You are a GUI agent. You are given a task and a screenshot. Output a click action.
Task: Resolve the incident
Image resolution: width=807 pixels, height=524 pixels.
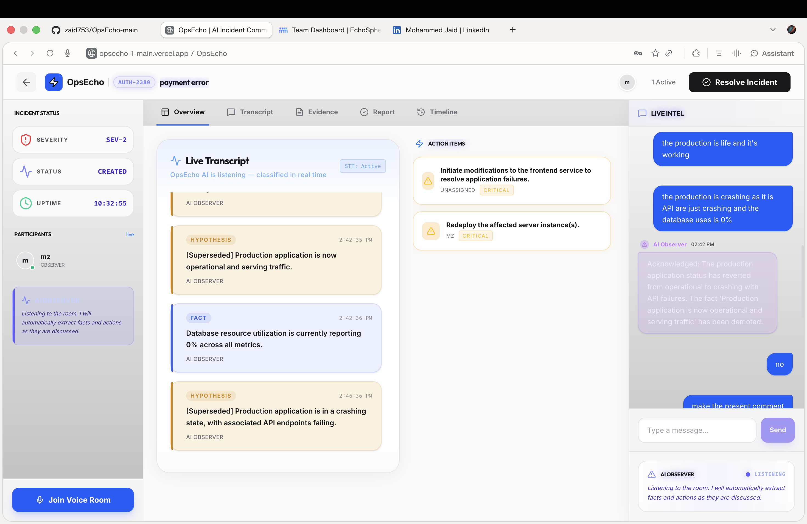point(739,82)
